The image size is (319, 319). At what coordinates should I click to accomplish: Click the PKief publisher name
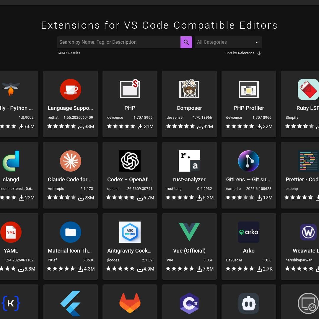click(x=52, y=260)
